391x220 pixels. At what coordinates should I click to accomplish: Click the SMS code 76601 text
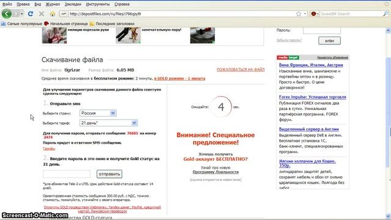(x=133, y=133)
